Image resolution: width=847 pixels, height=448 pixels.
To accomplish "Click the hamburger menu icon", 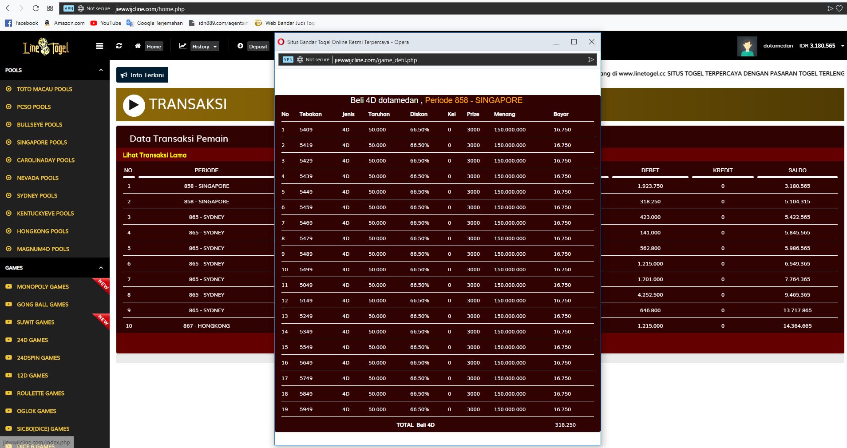I will (x=99, y=46).
